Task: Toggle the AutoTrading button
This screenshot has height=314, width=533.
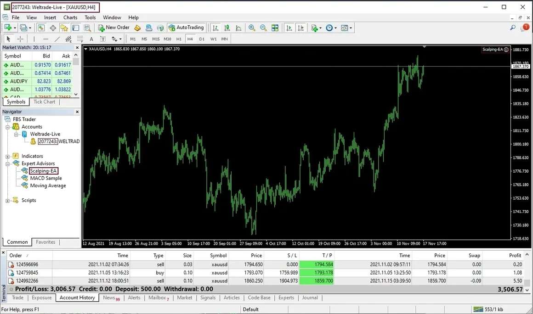Action: [186, 28]
